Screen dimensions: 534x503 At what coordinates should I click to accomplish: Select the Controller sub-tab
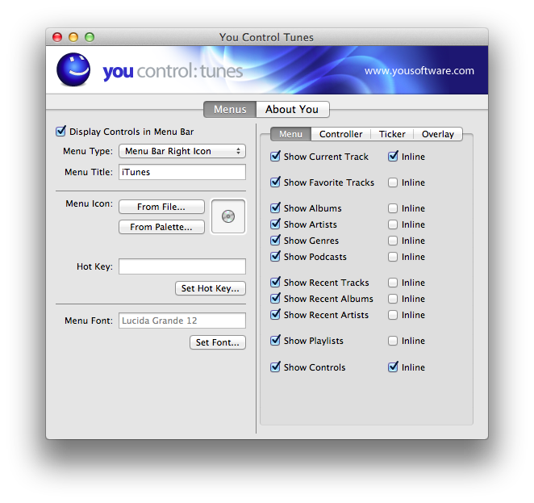pos(340,134)
